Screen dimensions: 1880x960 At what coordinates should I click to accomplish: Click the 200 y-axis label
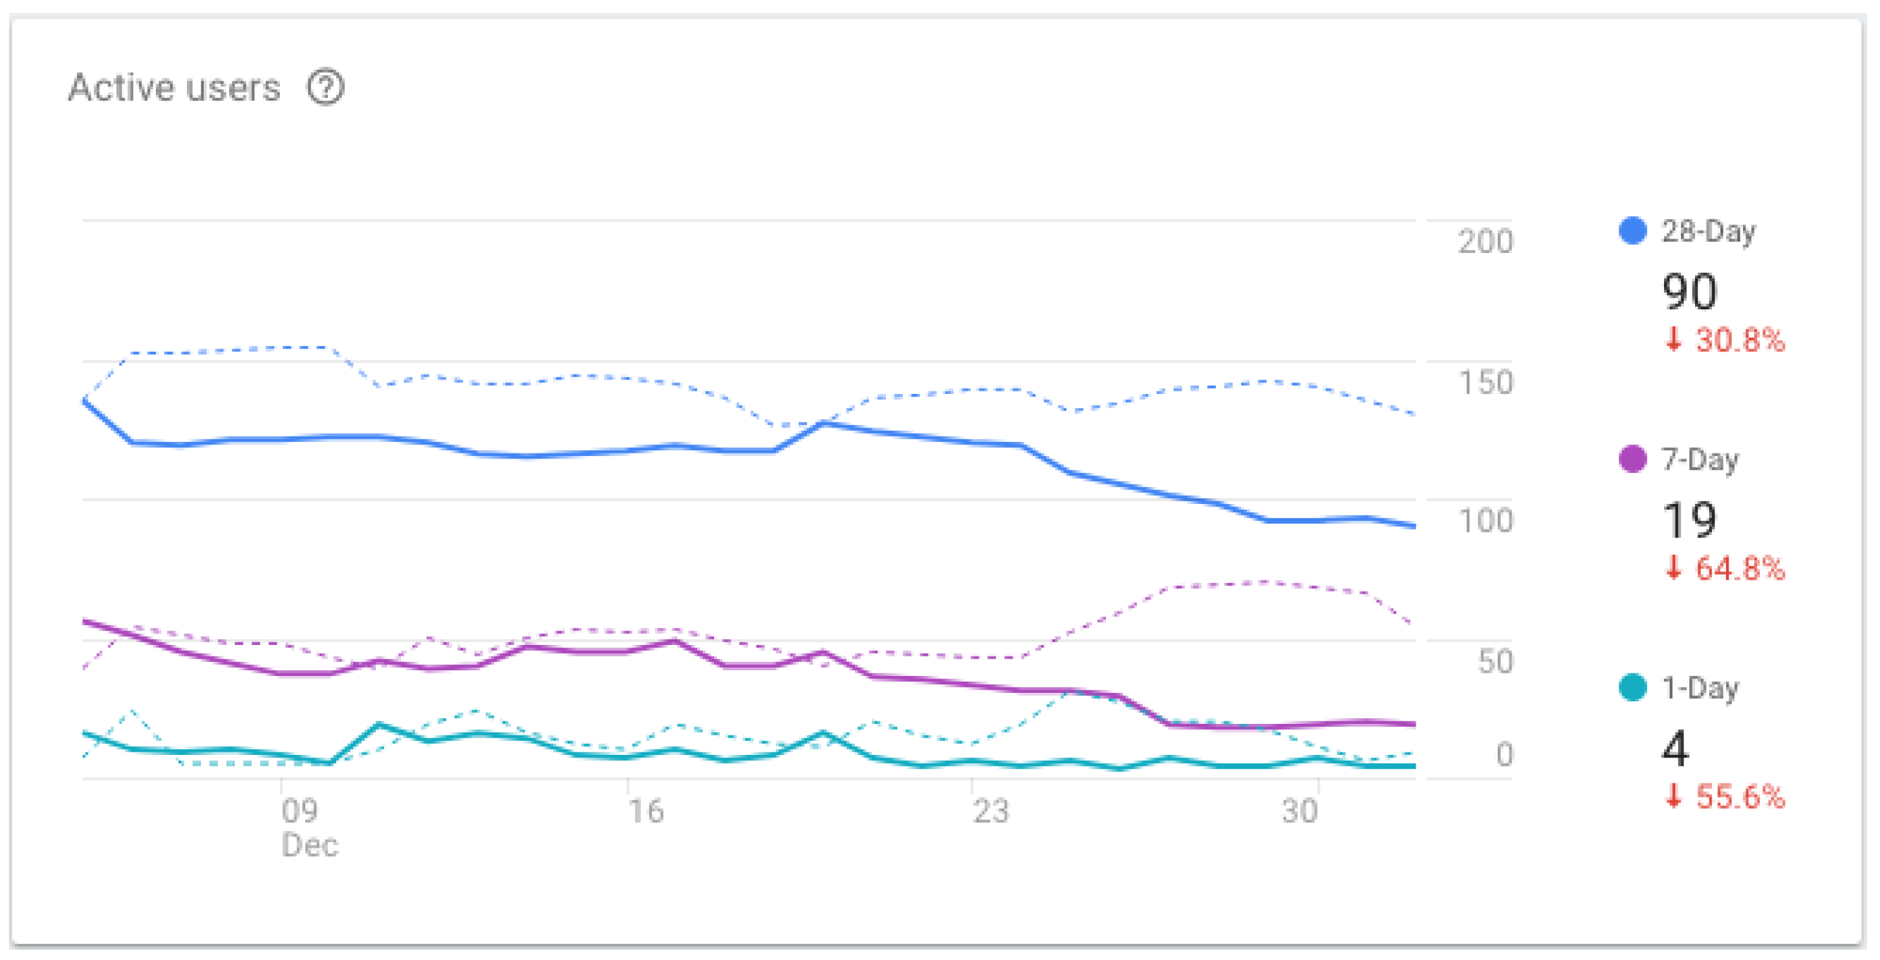tap(1485, 242)
